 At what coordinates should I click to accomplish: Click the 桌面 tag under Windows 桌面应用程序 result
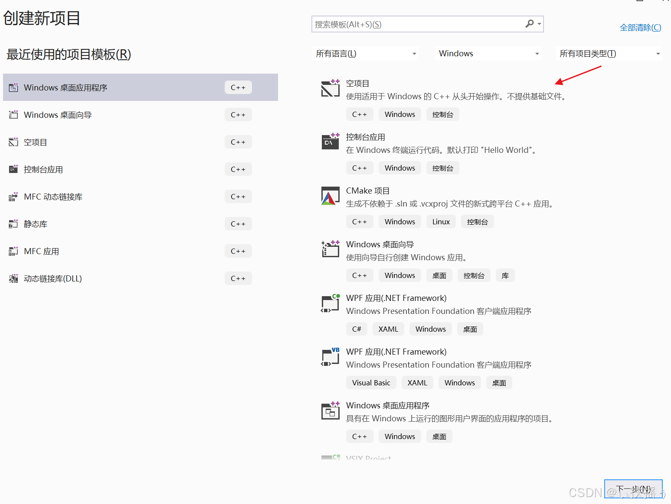click(439, 436)
